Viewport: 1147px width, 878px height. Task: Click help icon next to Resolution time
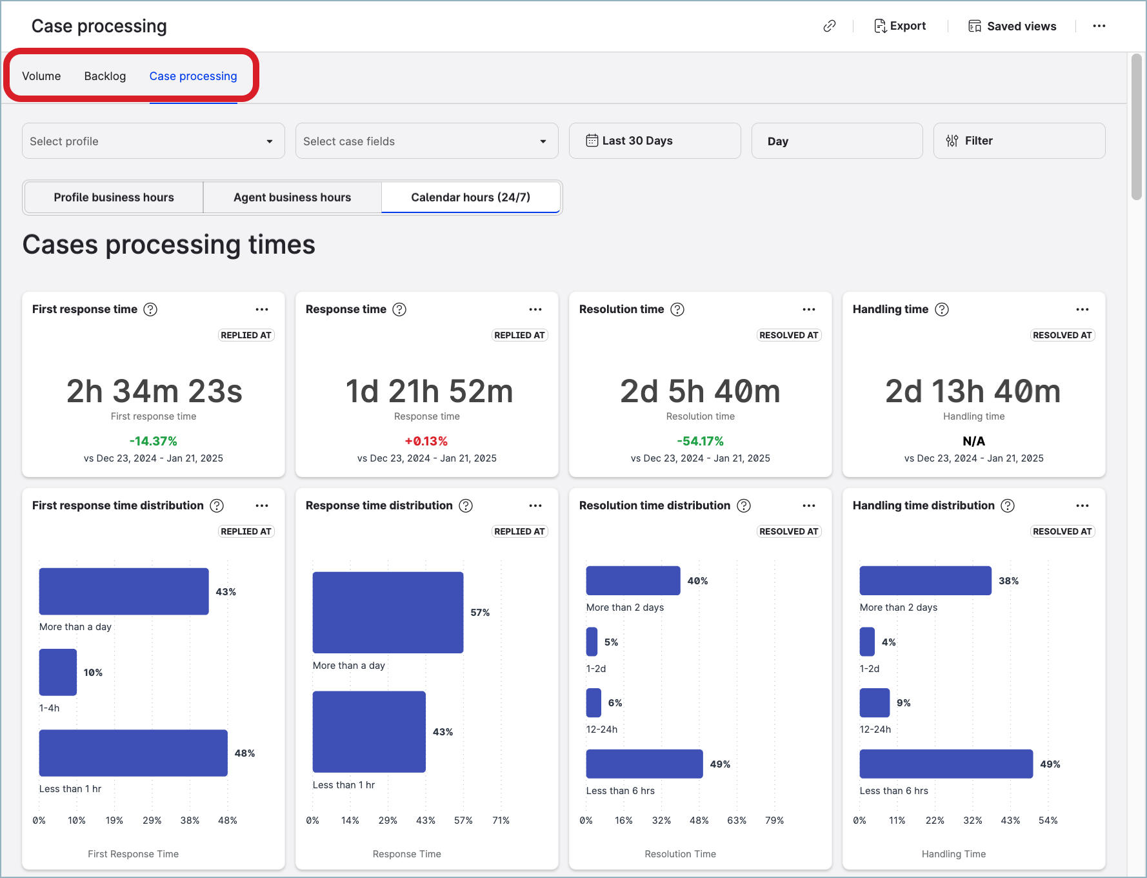(x=677, y=309)
